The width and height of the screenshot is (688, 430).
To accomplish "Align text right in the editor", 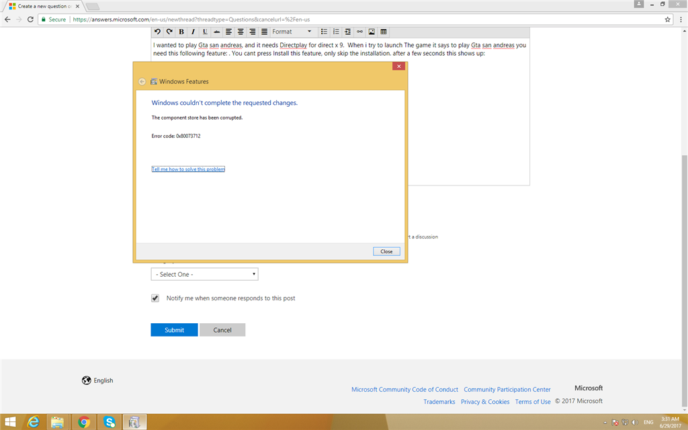I will tap(253, 32).
